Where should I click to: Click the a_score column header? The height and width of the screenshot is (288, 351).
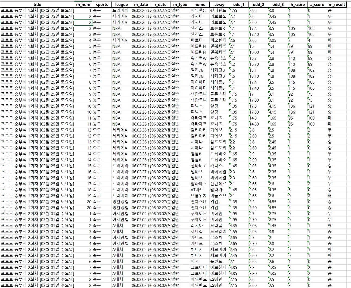click(317, 4)
